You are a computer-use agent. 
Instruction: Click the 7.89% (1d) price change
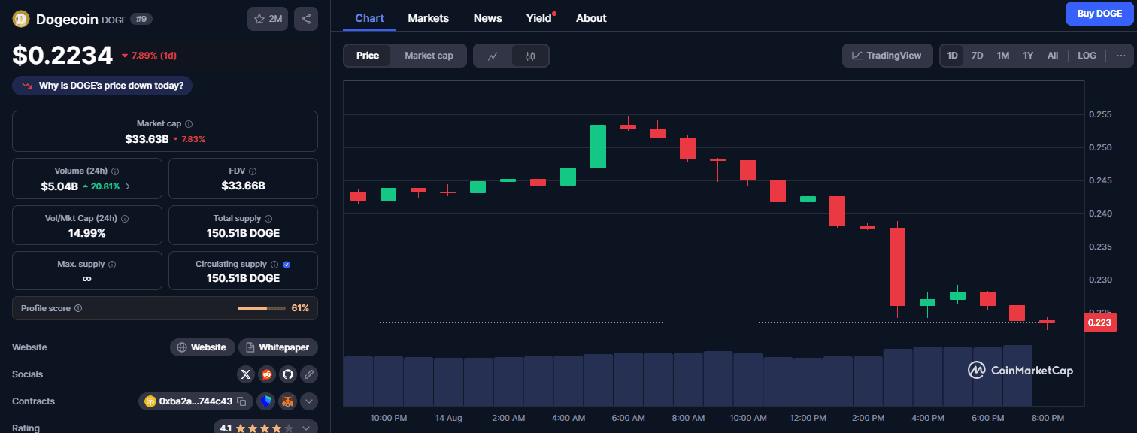[x=149, y=56]
